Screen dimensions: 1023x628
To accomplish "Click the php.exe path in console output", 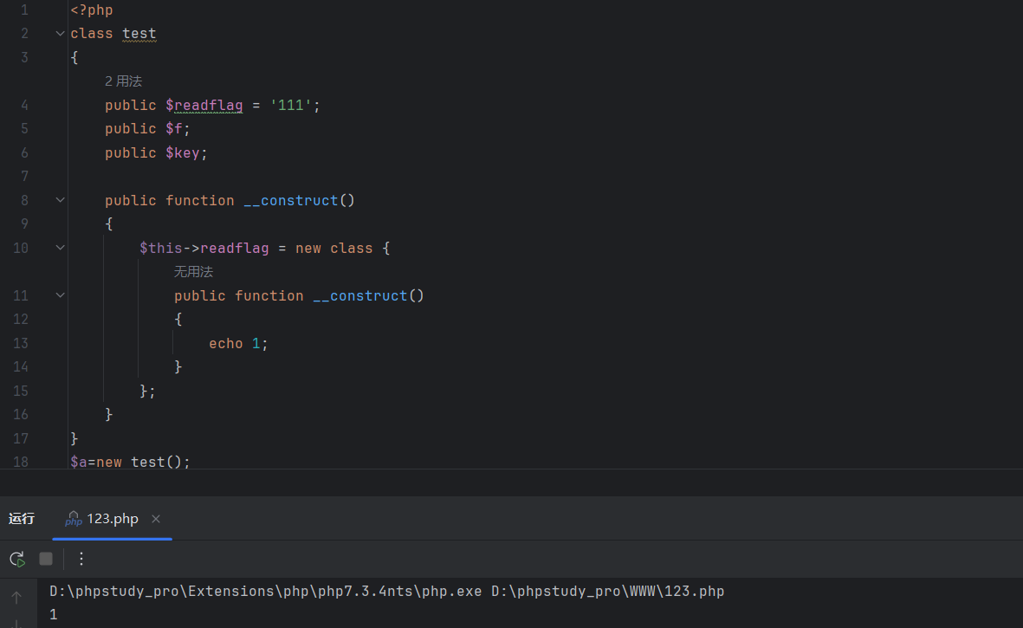I will (265, 592).
